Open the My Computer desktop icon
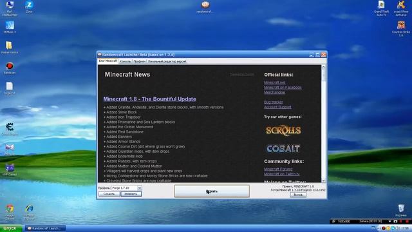Screen dimensions: 412x232 point(10,8)
